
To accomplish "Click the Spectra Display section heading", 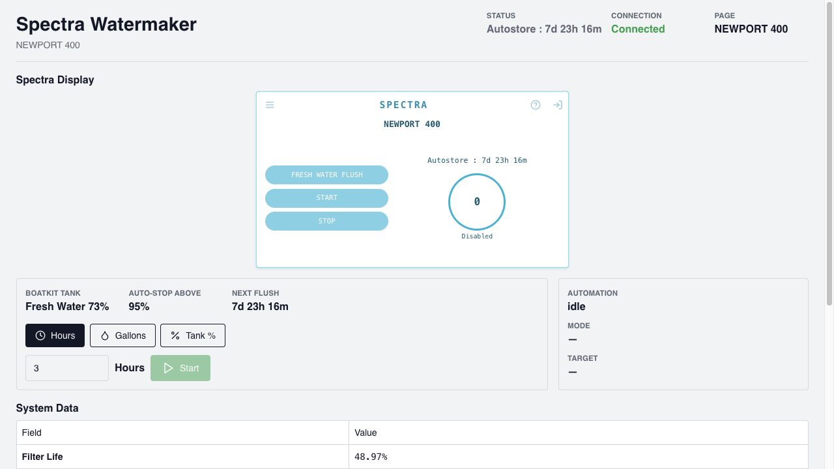I will pos(55,79).
